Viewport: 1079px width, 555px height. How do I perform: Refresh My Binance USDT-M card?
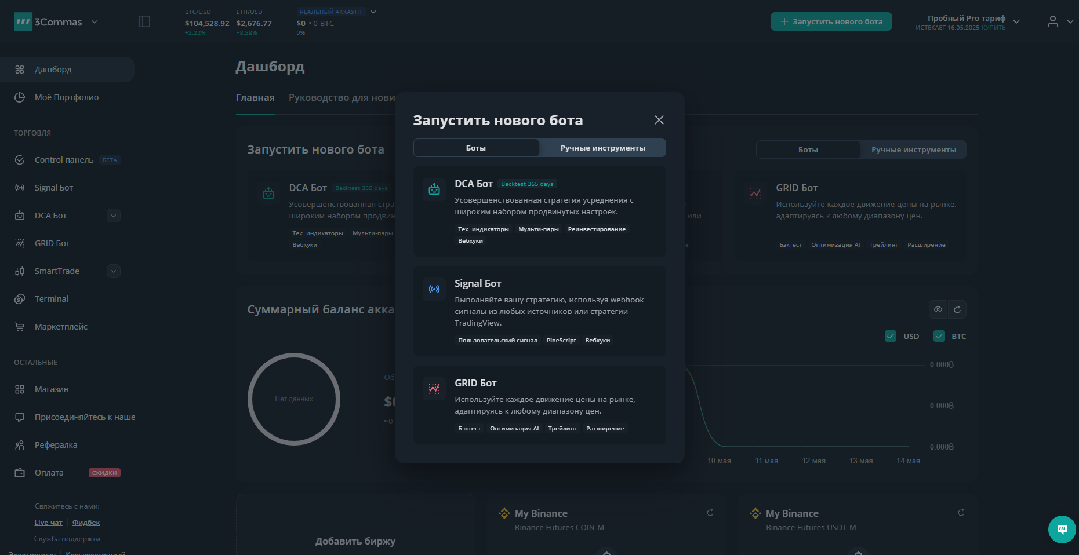click(x=961, y=513)
